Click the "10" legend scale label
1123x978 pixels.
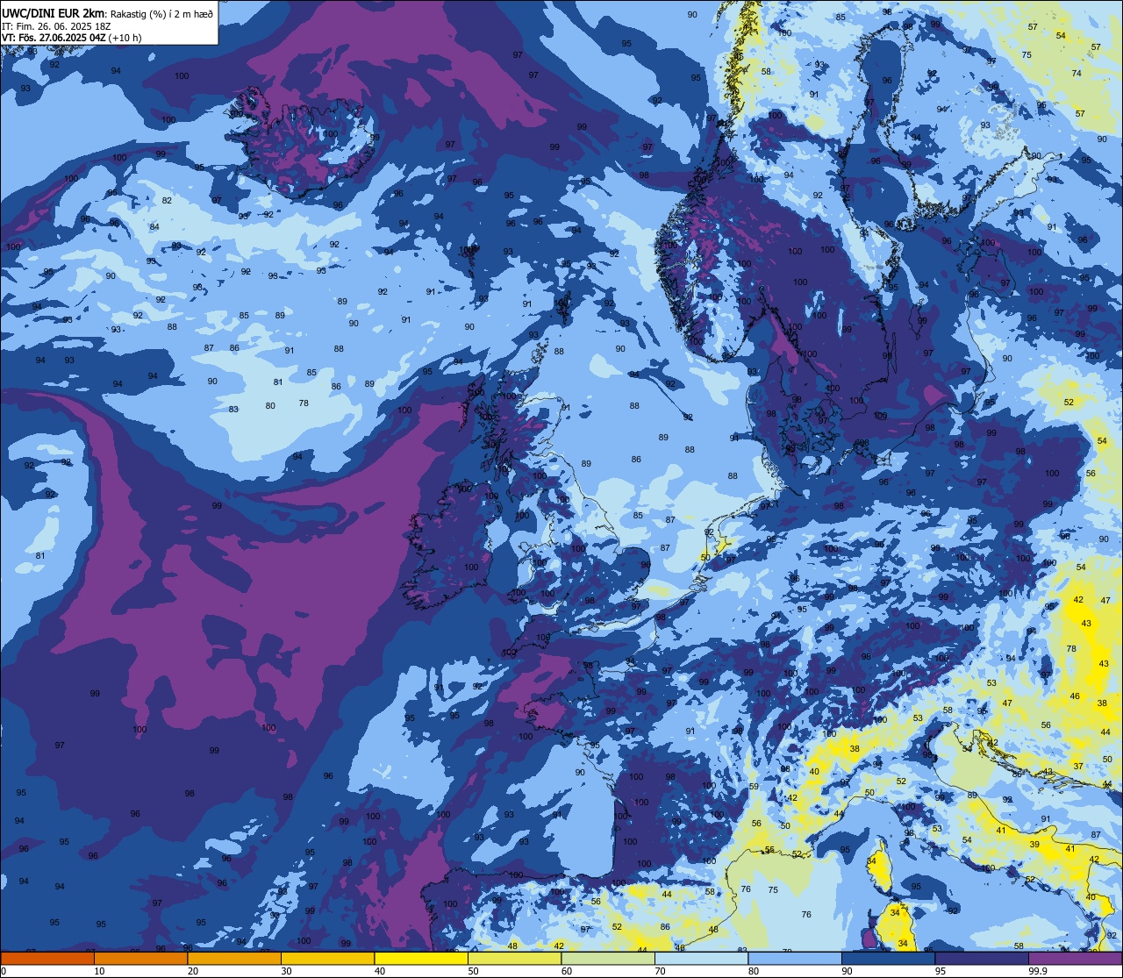[x=99, y=971]
